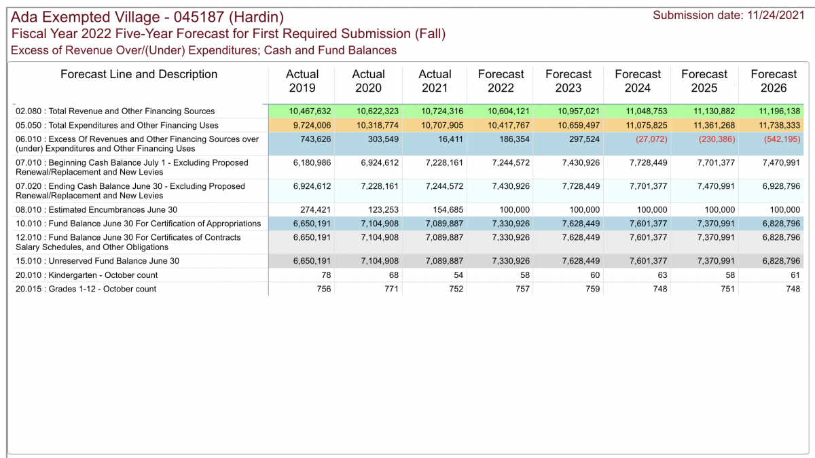Click total revenue value 10,604,121

[x=509, y=111]
